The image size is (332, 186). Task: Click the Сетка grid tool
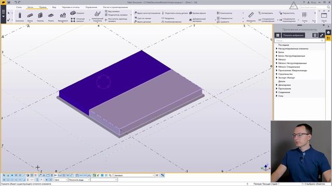[x=305, y=17]
